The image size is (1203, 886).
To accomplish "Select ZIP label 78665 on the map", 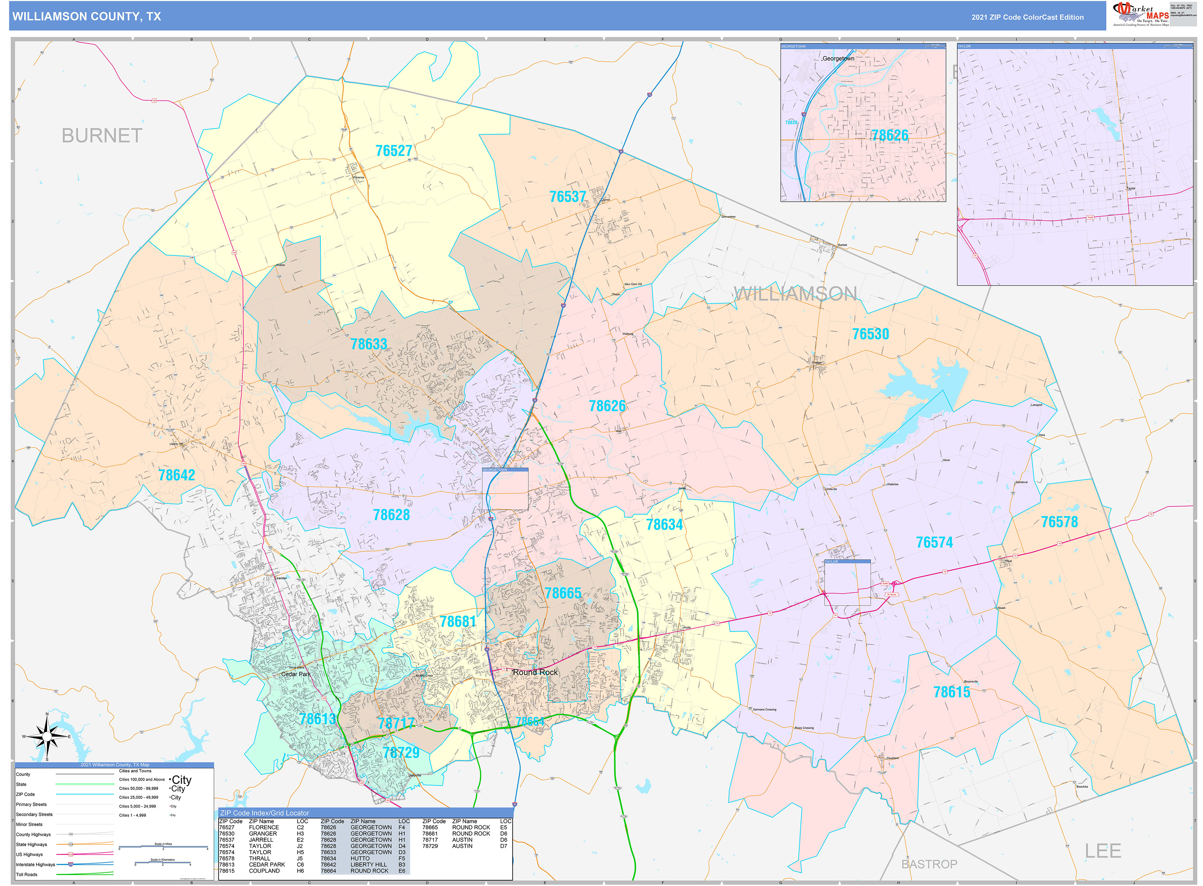I will click(563, 593).
